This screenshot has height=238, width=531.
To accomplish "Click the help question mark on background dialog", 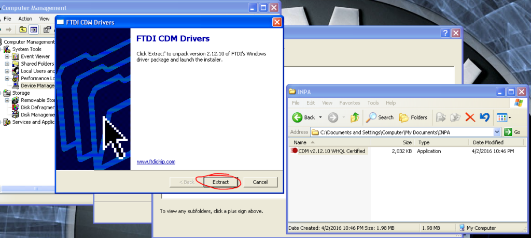I will [445, 33].
